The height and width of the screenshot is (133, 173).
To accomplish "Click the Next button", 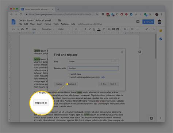I will click(113, 84).
